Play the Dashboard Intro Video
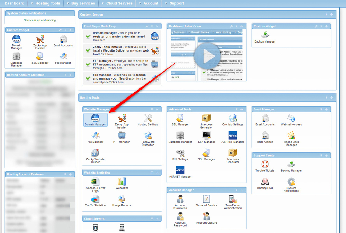Viewport: 346px width, 233px height. pyautogui.click(x=207, y=55)
